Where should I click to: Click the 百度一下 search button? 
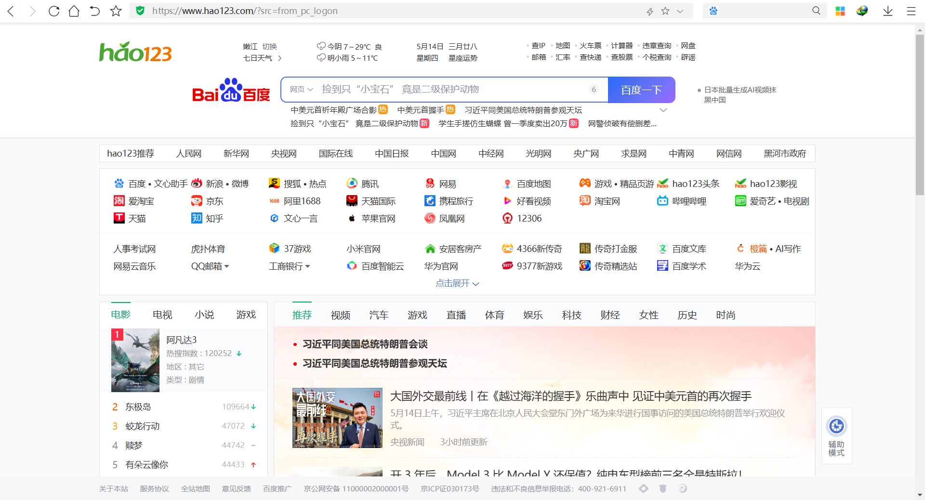[x=641, y=90]
